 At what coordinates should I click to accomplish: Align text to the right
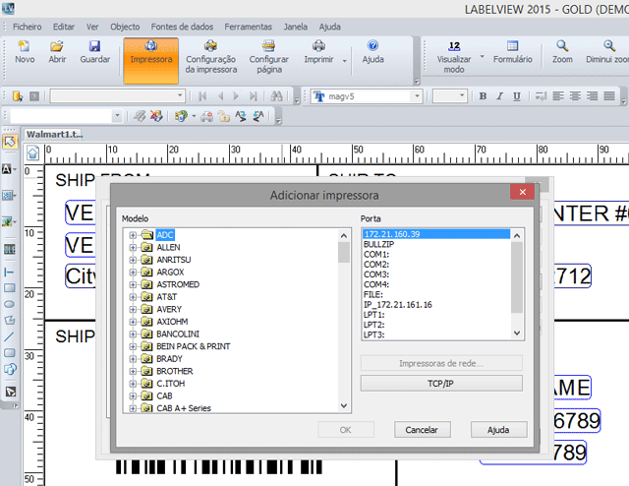tap(592, 96)
